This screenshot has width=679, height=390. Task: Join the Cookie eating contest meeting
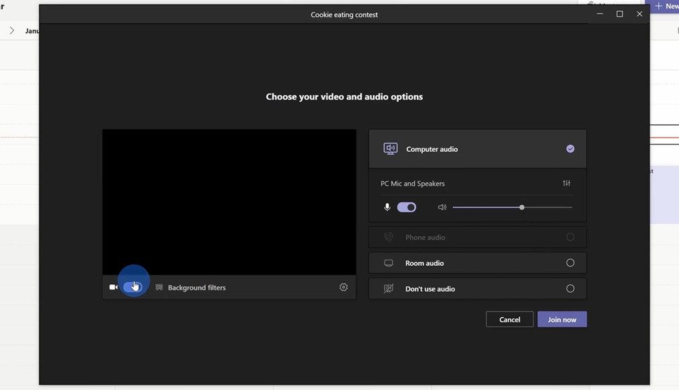pos(562,319)
